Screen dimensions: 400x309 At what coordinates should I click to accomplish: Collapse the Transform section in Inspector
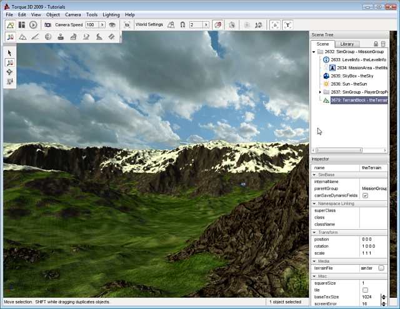(314, 232)
